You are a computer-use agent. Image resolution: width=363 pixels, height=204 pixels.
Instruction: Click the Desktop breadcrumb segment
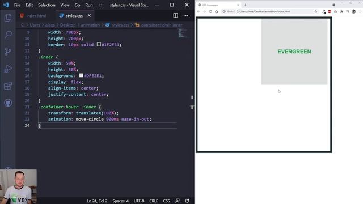click(x=68, y=25)
